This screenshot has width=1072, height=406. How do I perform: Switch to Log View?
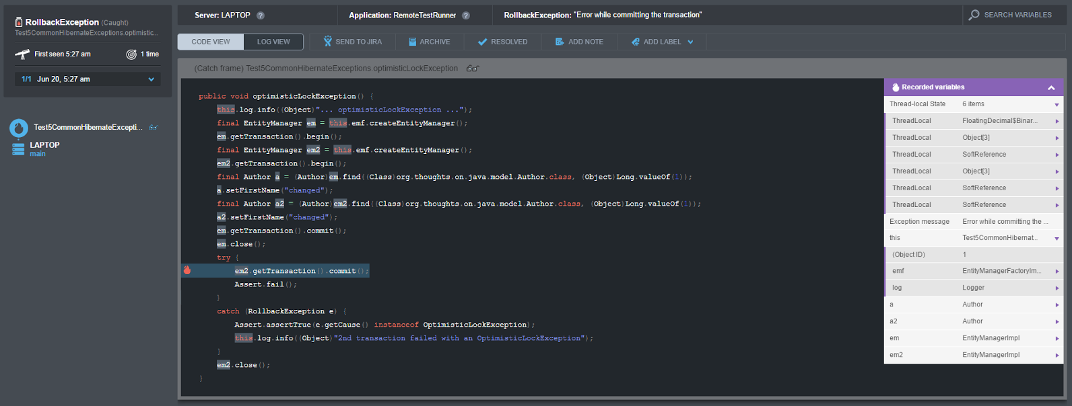(273, 42)
